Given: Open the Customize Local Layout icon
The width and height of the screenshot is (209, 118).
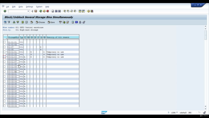Looking at the screenshot, I should point(92,11).
